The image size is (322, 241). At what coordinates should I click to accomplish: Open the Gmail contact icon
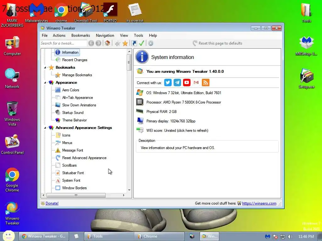pos(196,83)
